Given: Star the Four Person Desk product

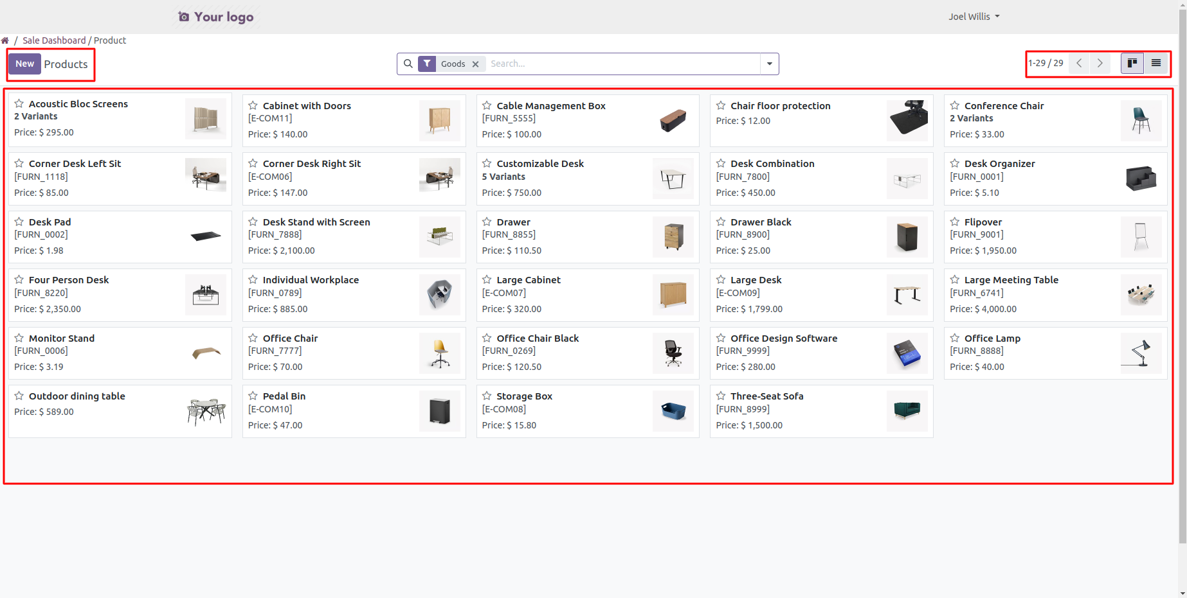Looking at the screenshot, I should pos(19,279).
